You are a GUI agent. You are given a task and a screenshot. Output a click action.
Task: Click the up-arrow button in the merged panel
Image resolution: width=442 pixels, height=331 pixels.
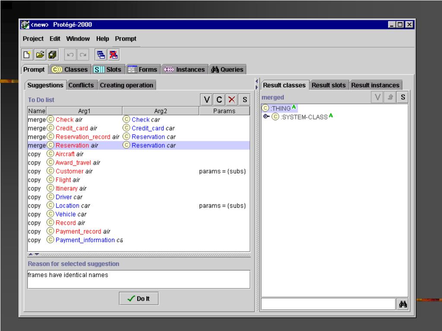tap(390, 97)
